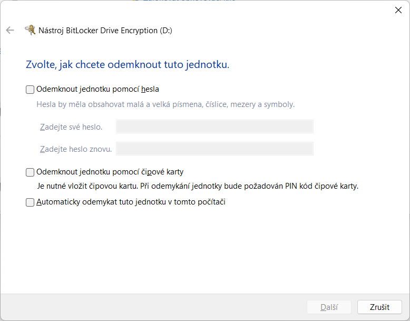Screen dimensions: 410x321
Task: Click the label "Zadejte své heslo."
Action: click(x=71, y=127)
